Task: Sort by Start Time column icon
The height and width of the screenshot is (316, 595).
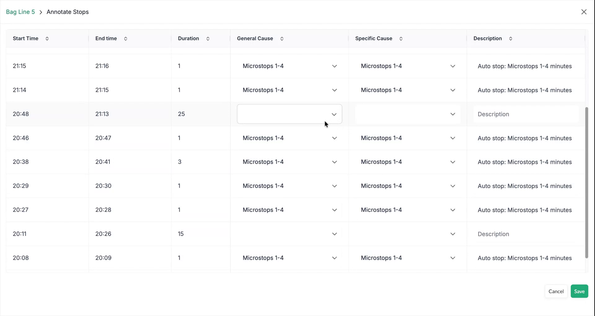Action: point(47,39)
